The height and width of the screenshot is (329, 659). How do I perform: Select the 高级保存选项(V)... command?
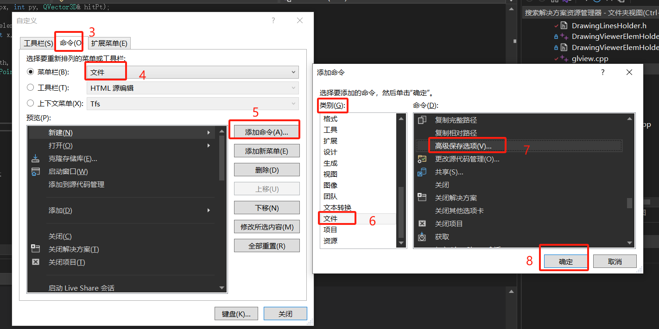(519, 146)
